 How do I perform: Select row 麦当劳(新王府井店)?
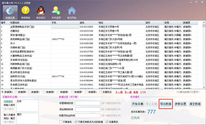[x=99, y=72]
